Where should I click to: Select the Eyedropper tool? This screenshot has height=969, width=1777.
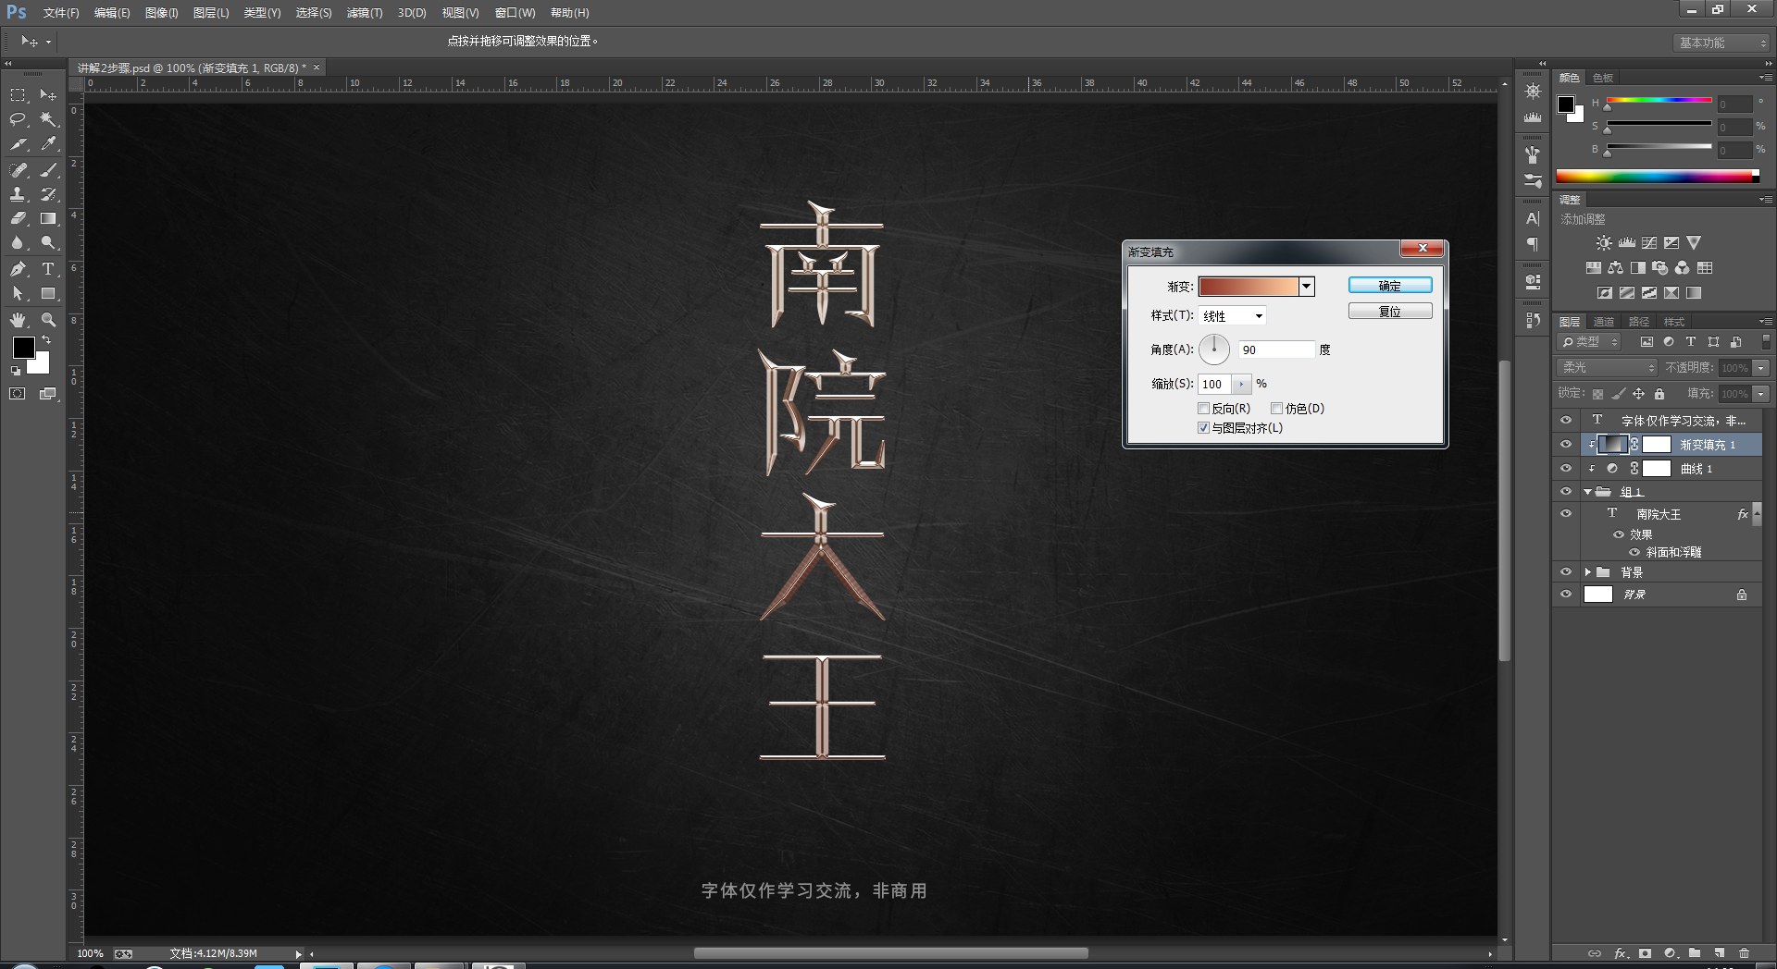click(x=48, y=144)
